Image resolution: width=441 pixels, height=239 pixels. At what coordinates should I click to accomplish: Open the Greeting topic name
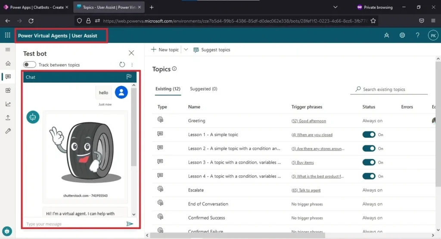pos(196,121)
